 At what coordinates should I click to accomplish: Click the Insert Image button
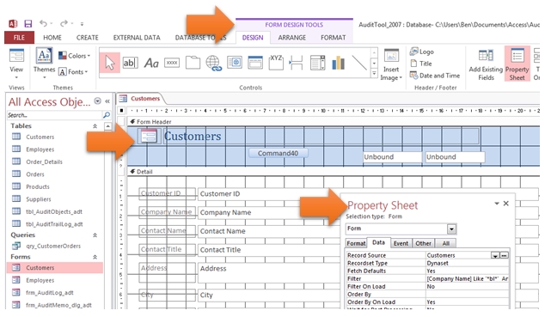click(391, 64)
